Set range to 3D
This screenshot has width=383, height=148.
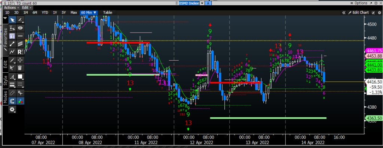pos(16,12)
